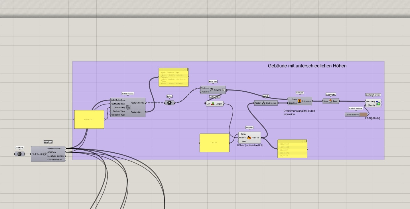Viewport: 410px width, 209px height.
Task: Select the Unit Z vector component icon
Action: pos(263,103)
